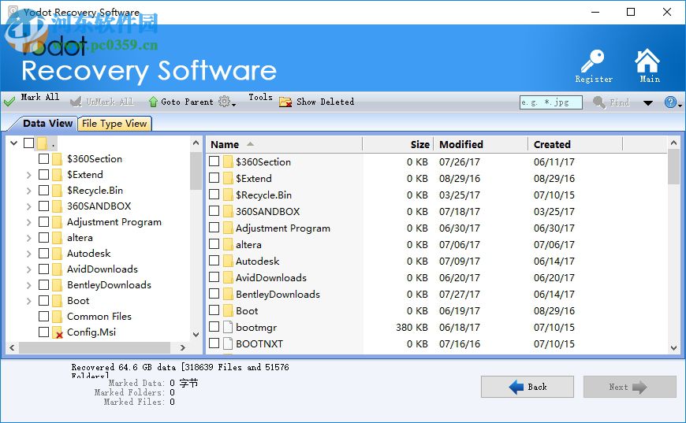Click the AvidDownloads folder icon in tree
Image resolution: width=686 pixels, height=423 pixels.
57,269
